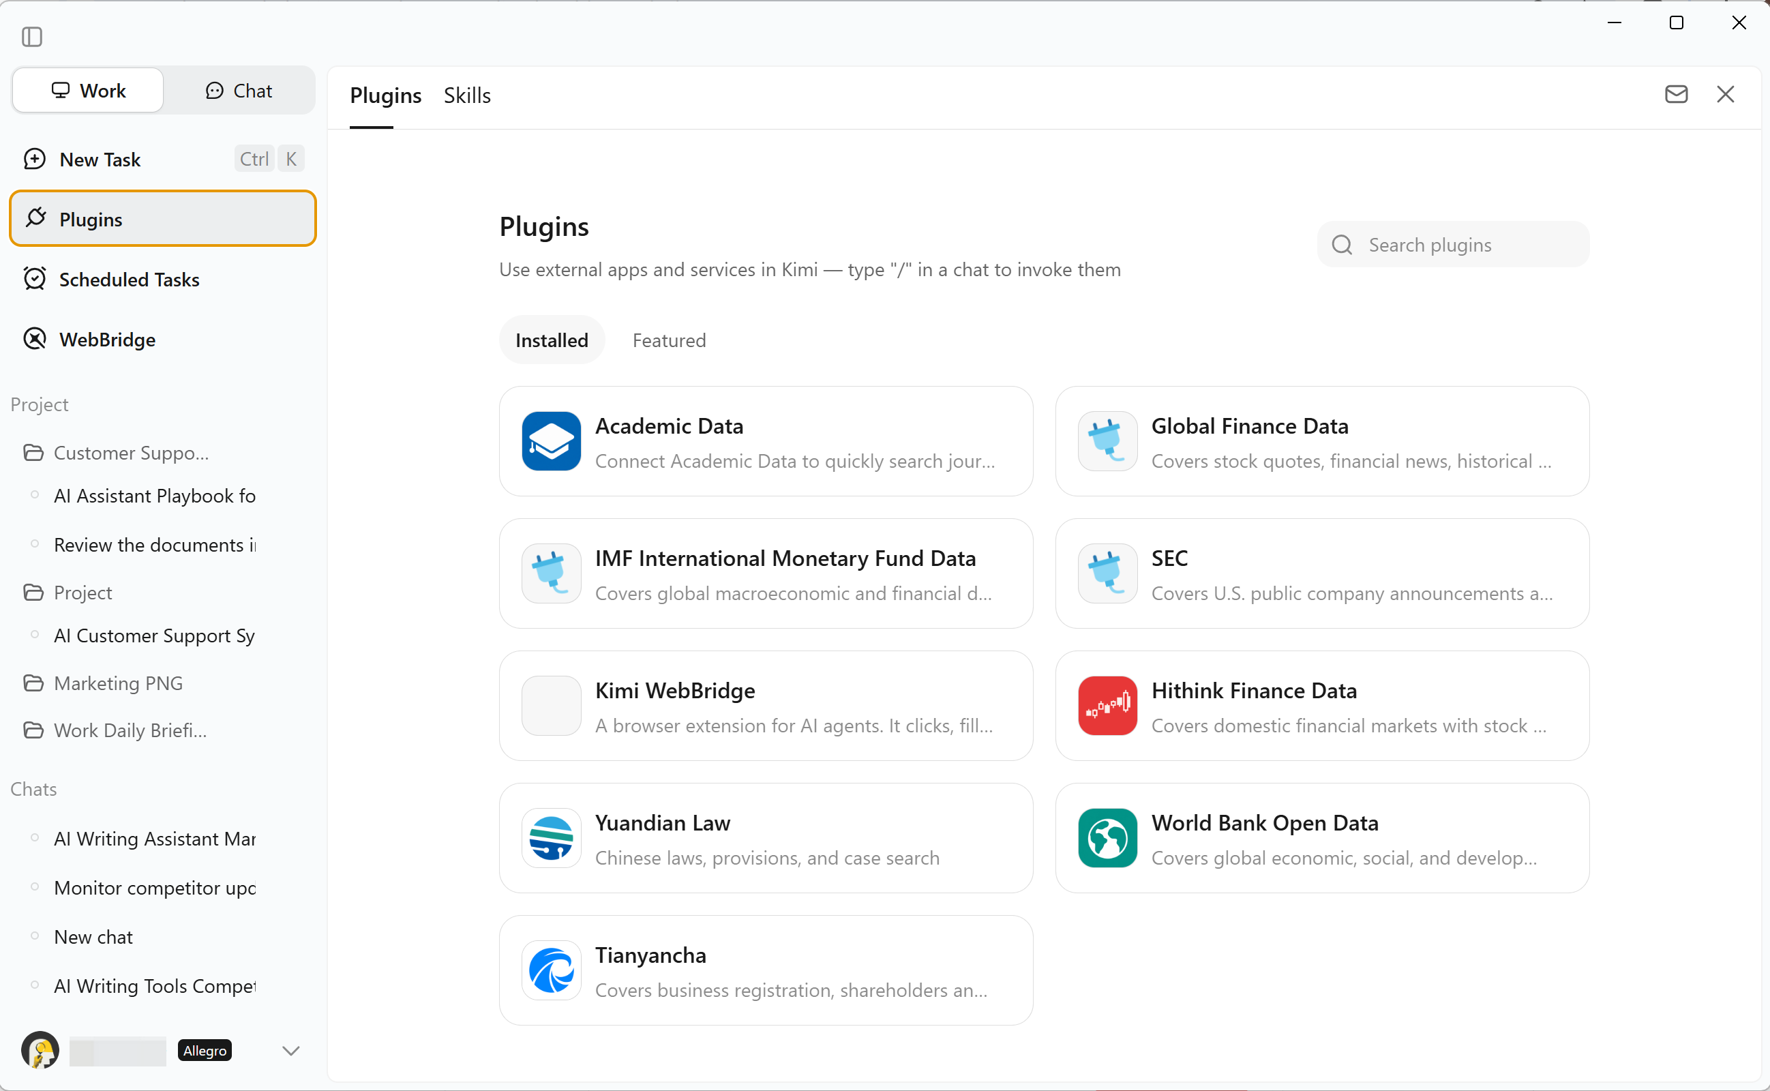This screenshot has width=1770, height=1091.
Task: Click the Allegro plan badge
Action: coord(205,1051)
